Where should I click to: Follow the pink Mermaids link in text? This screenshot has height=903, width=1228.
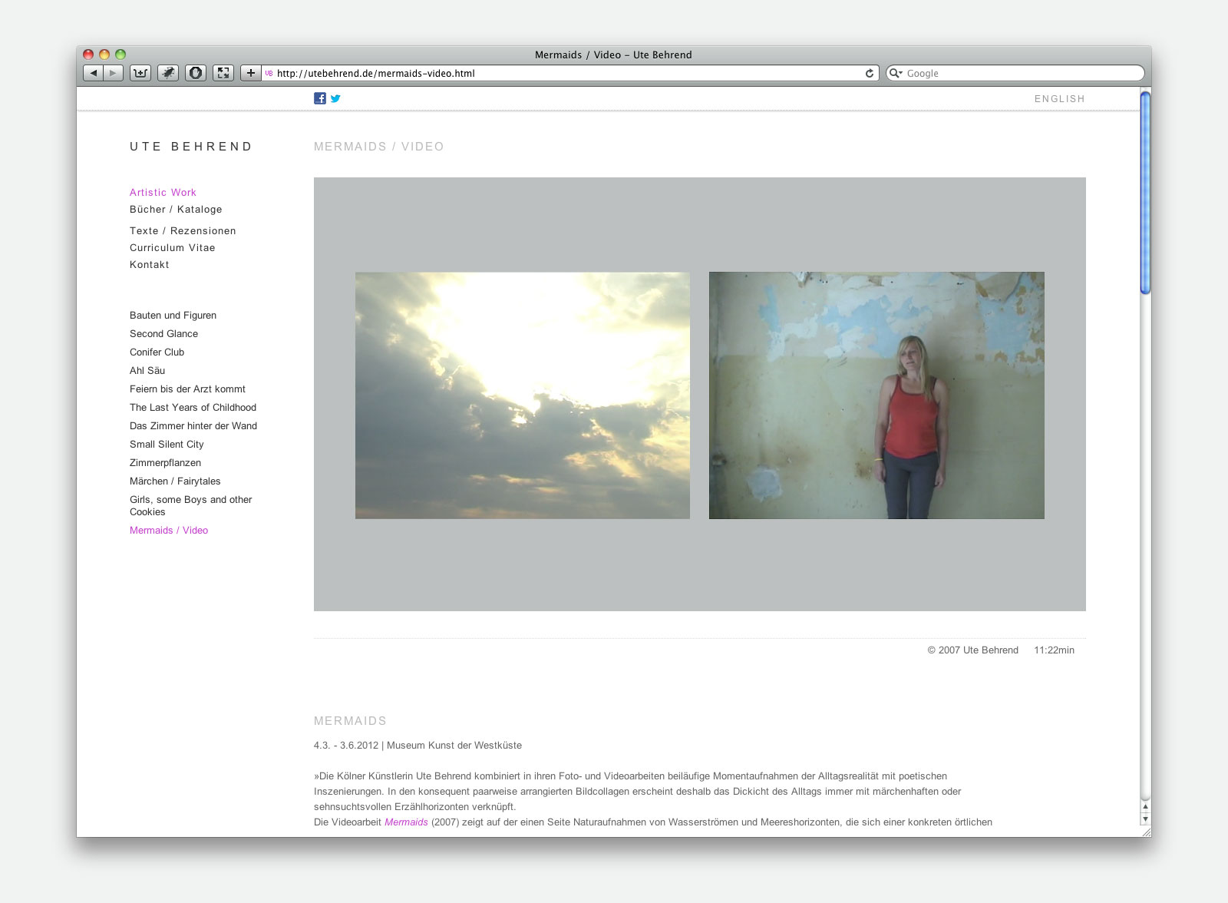coord(406,822)
